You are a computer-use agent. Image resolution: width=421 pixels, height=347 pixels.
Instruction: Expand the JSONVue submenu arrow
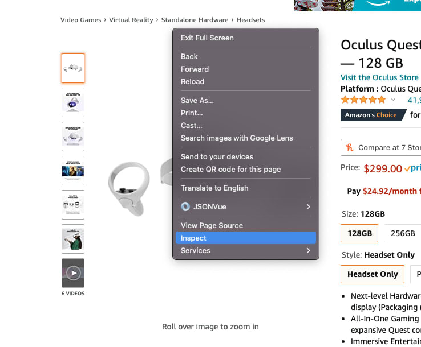[x=308, y=206]
